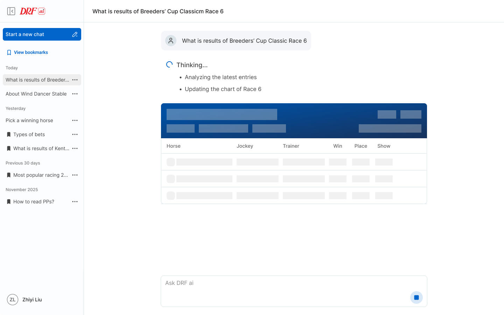Open options for What is results of Breeder chat
Screen dimensions: 504x315
[x=75, y=80]
